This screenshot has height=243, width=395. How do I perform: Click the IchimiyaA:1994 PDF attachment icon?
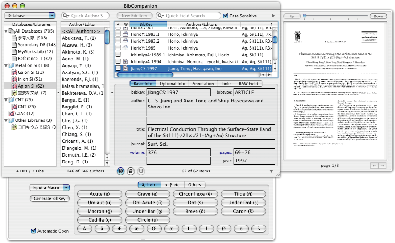pos(126,62)
